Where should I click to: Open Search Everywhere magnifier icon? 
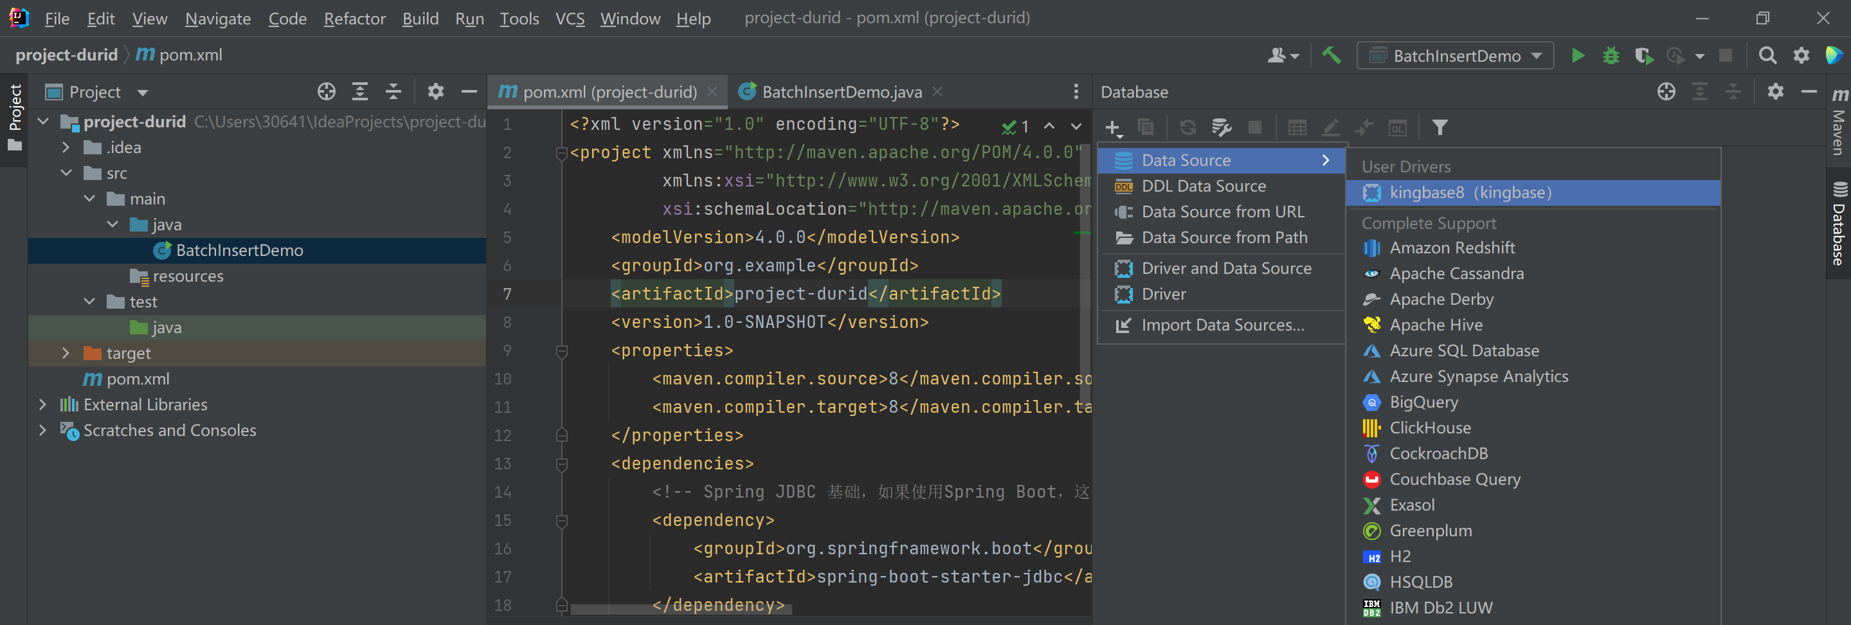[1767, 55]
